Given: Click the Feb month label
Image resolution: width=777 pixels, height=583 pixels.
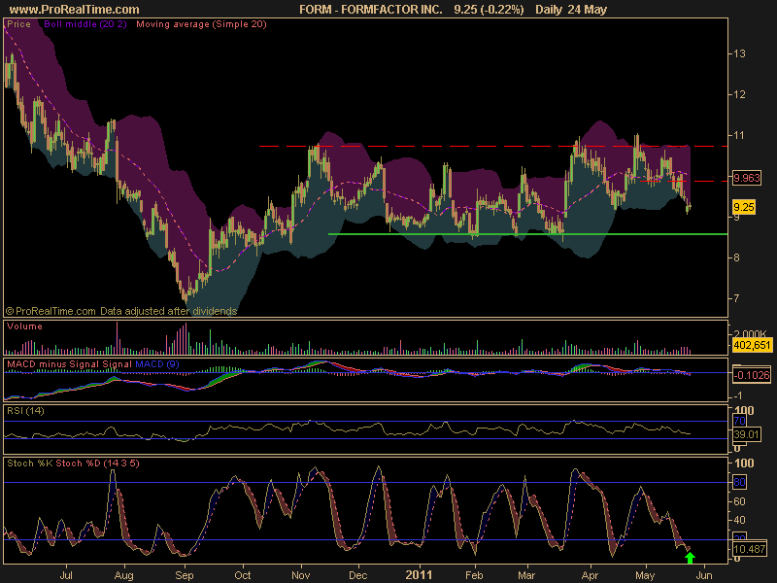Looking at the screenshot, I should pos(474,575).
